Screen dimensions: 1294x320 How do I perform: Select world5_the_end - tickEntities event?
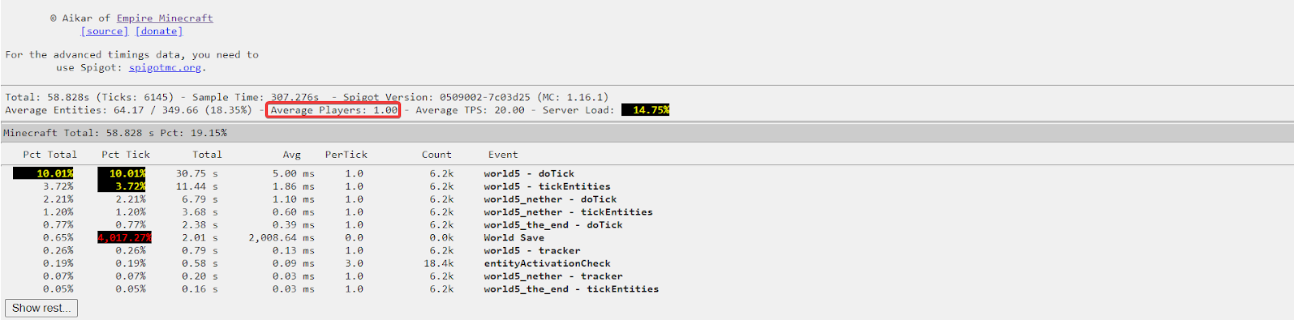[x=571, y=289]
